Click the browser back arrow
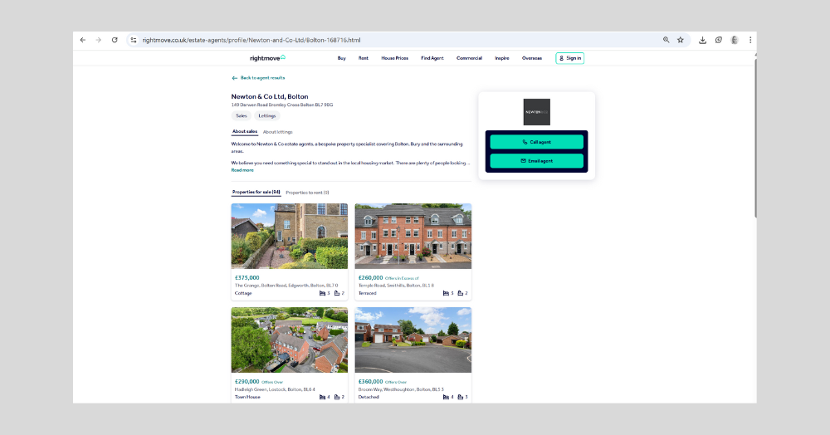Screen dimensions: 830x435 point(82,40)
